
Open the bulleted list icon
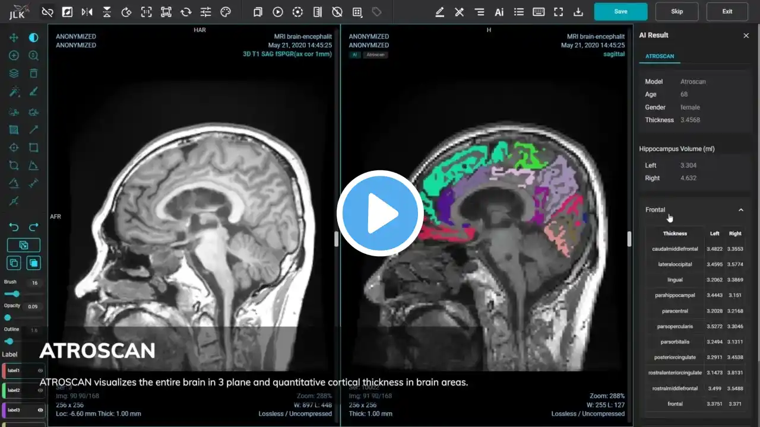click(519, 12)
